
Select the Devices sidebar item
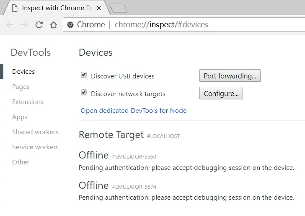point(23,72)
